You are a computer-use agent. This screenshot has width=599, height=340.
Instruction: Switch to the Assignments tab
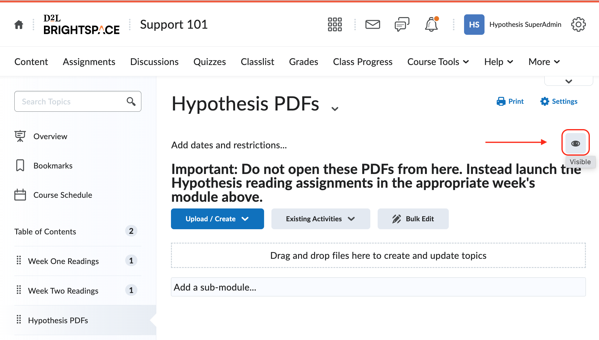(x=89, y=61)
